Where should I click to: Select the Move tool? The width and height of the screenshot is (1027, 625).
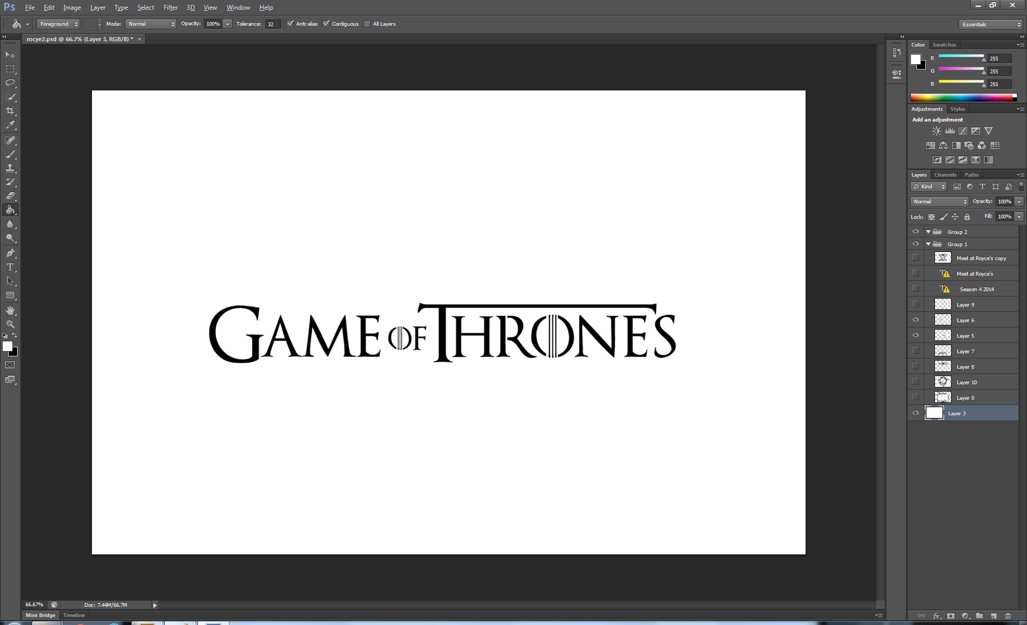coord(10,55)
